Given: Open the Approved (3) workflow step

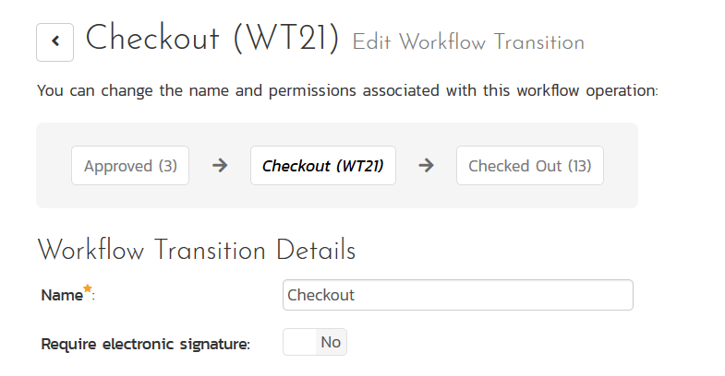Looking at the screenshot, I should 130,166.
